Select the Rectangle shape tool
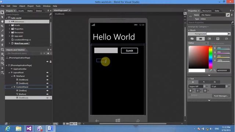This screenshot has height=132, width=235. [x=2, y=49]
